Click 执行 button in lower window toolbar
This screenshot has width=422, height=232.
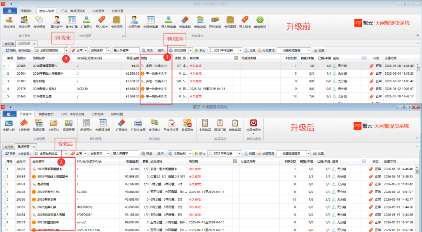(200, 154)
